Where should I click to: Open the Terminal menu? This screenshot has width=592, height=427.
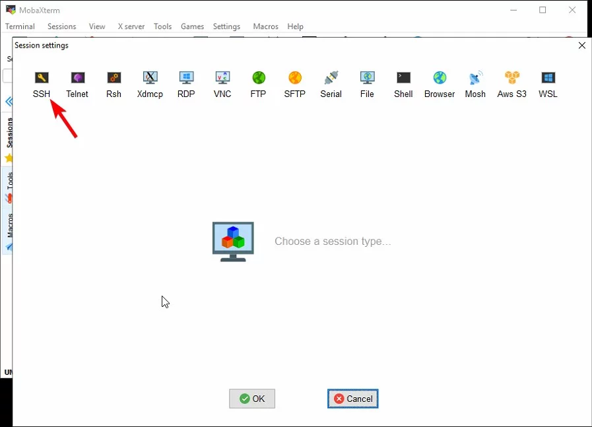20,26
